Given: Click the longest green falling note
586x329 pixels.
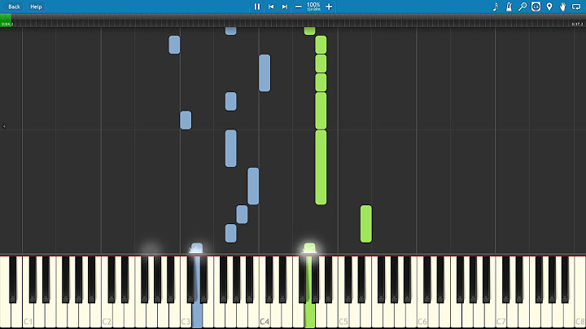Looking at the screenshot, I should pos(321,167).
